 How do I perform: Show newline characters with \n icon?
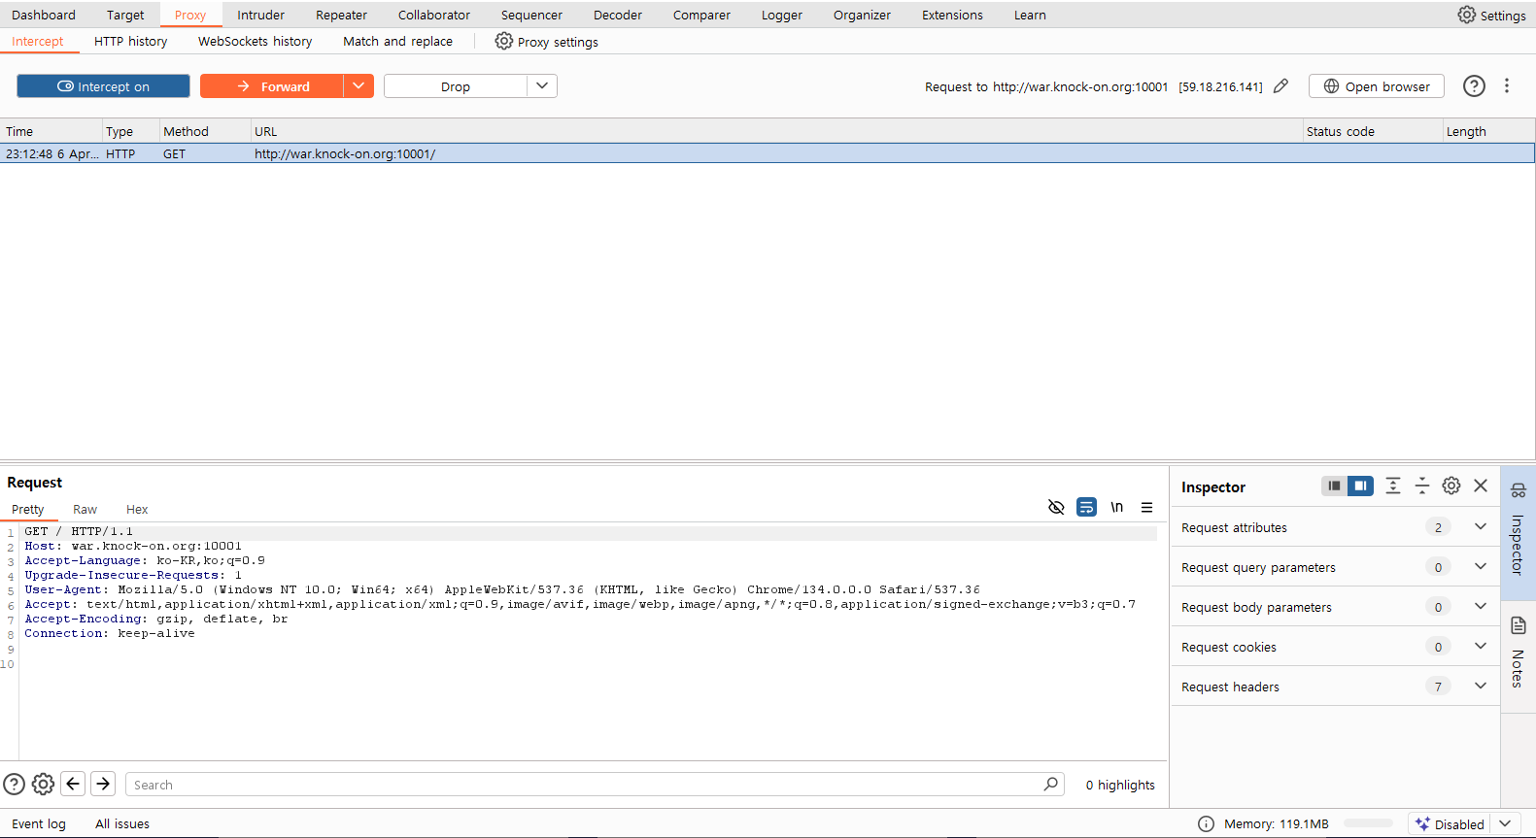click(x=1116, y=507)
